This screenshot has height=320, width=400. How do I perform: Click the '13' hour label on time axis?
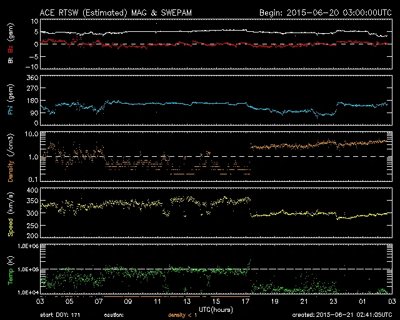point(187,302)
